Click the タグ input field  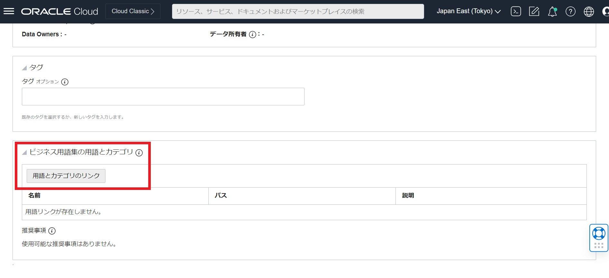163,96
